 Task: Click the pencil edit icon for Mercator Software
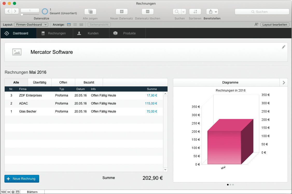[283, 47]
